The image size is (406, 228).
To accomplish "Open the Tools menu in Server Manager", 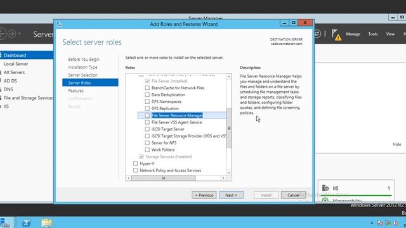I will 372,34.
